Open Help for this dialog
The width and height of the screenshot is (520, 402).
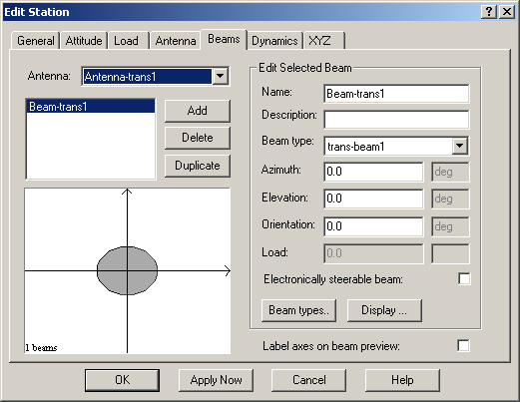[402, 380]
